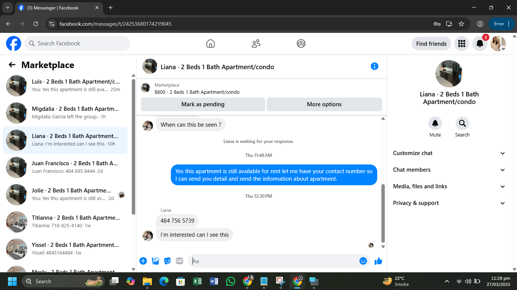Click the Mark as pending button
This screenshot has width=517, height=290.
(203, 104)
